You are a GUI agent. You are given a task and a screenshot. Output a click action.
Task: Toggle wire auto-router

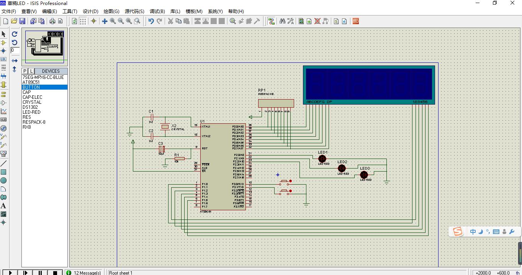pyautogui.click(x=272, y=21)
